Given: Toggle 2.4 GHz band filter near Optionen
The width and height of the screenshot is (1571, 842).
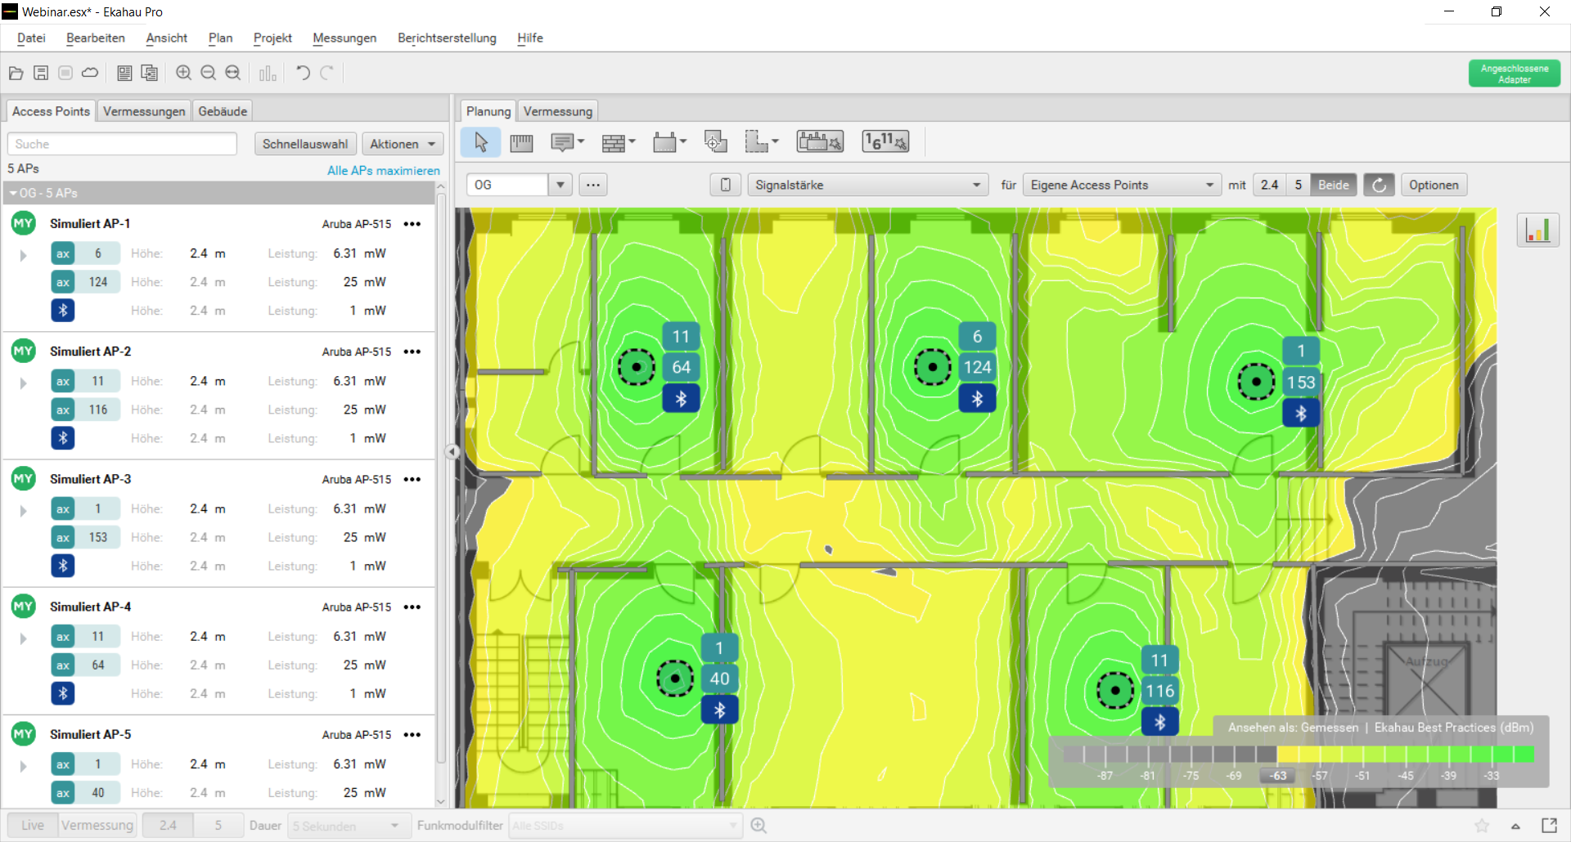Looking at the screenshot, I should (x=1269, y=185).
